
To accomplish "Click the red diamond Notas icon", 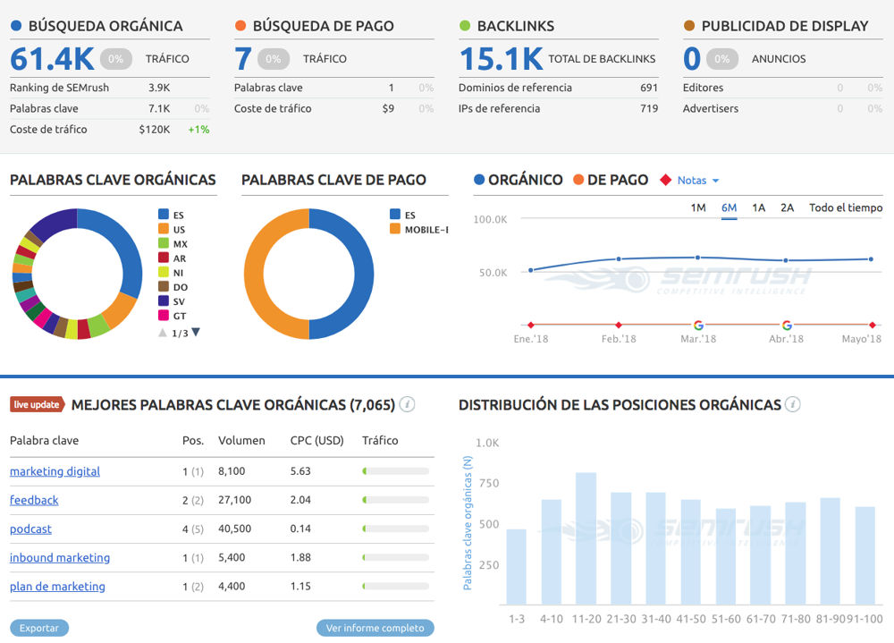I will pyautogui.click(x=664, y=181).
